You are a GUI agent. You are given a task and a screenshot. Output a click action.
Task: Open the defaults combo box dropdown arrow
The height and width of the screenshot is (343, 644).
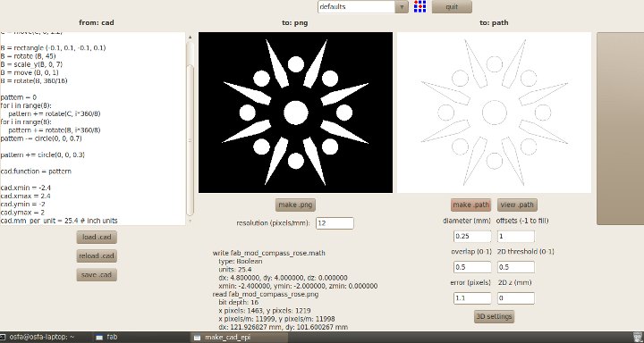pyautogui.click(x=402, y=6)
